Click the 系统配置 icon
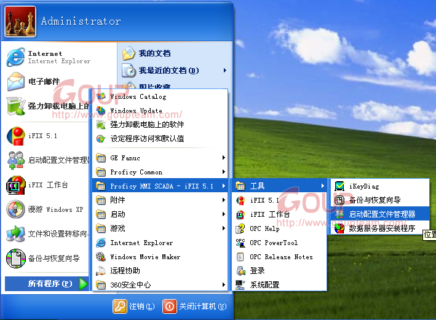 (240, 284)
